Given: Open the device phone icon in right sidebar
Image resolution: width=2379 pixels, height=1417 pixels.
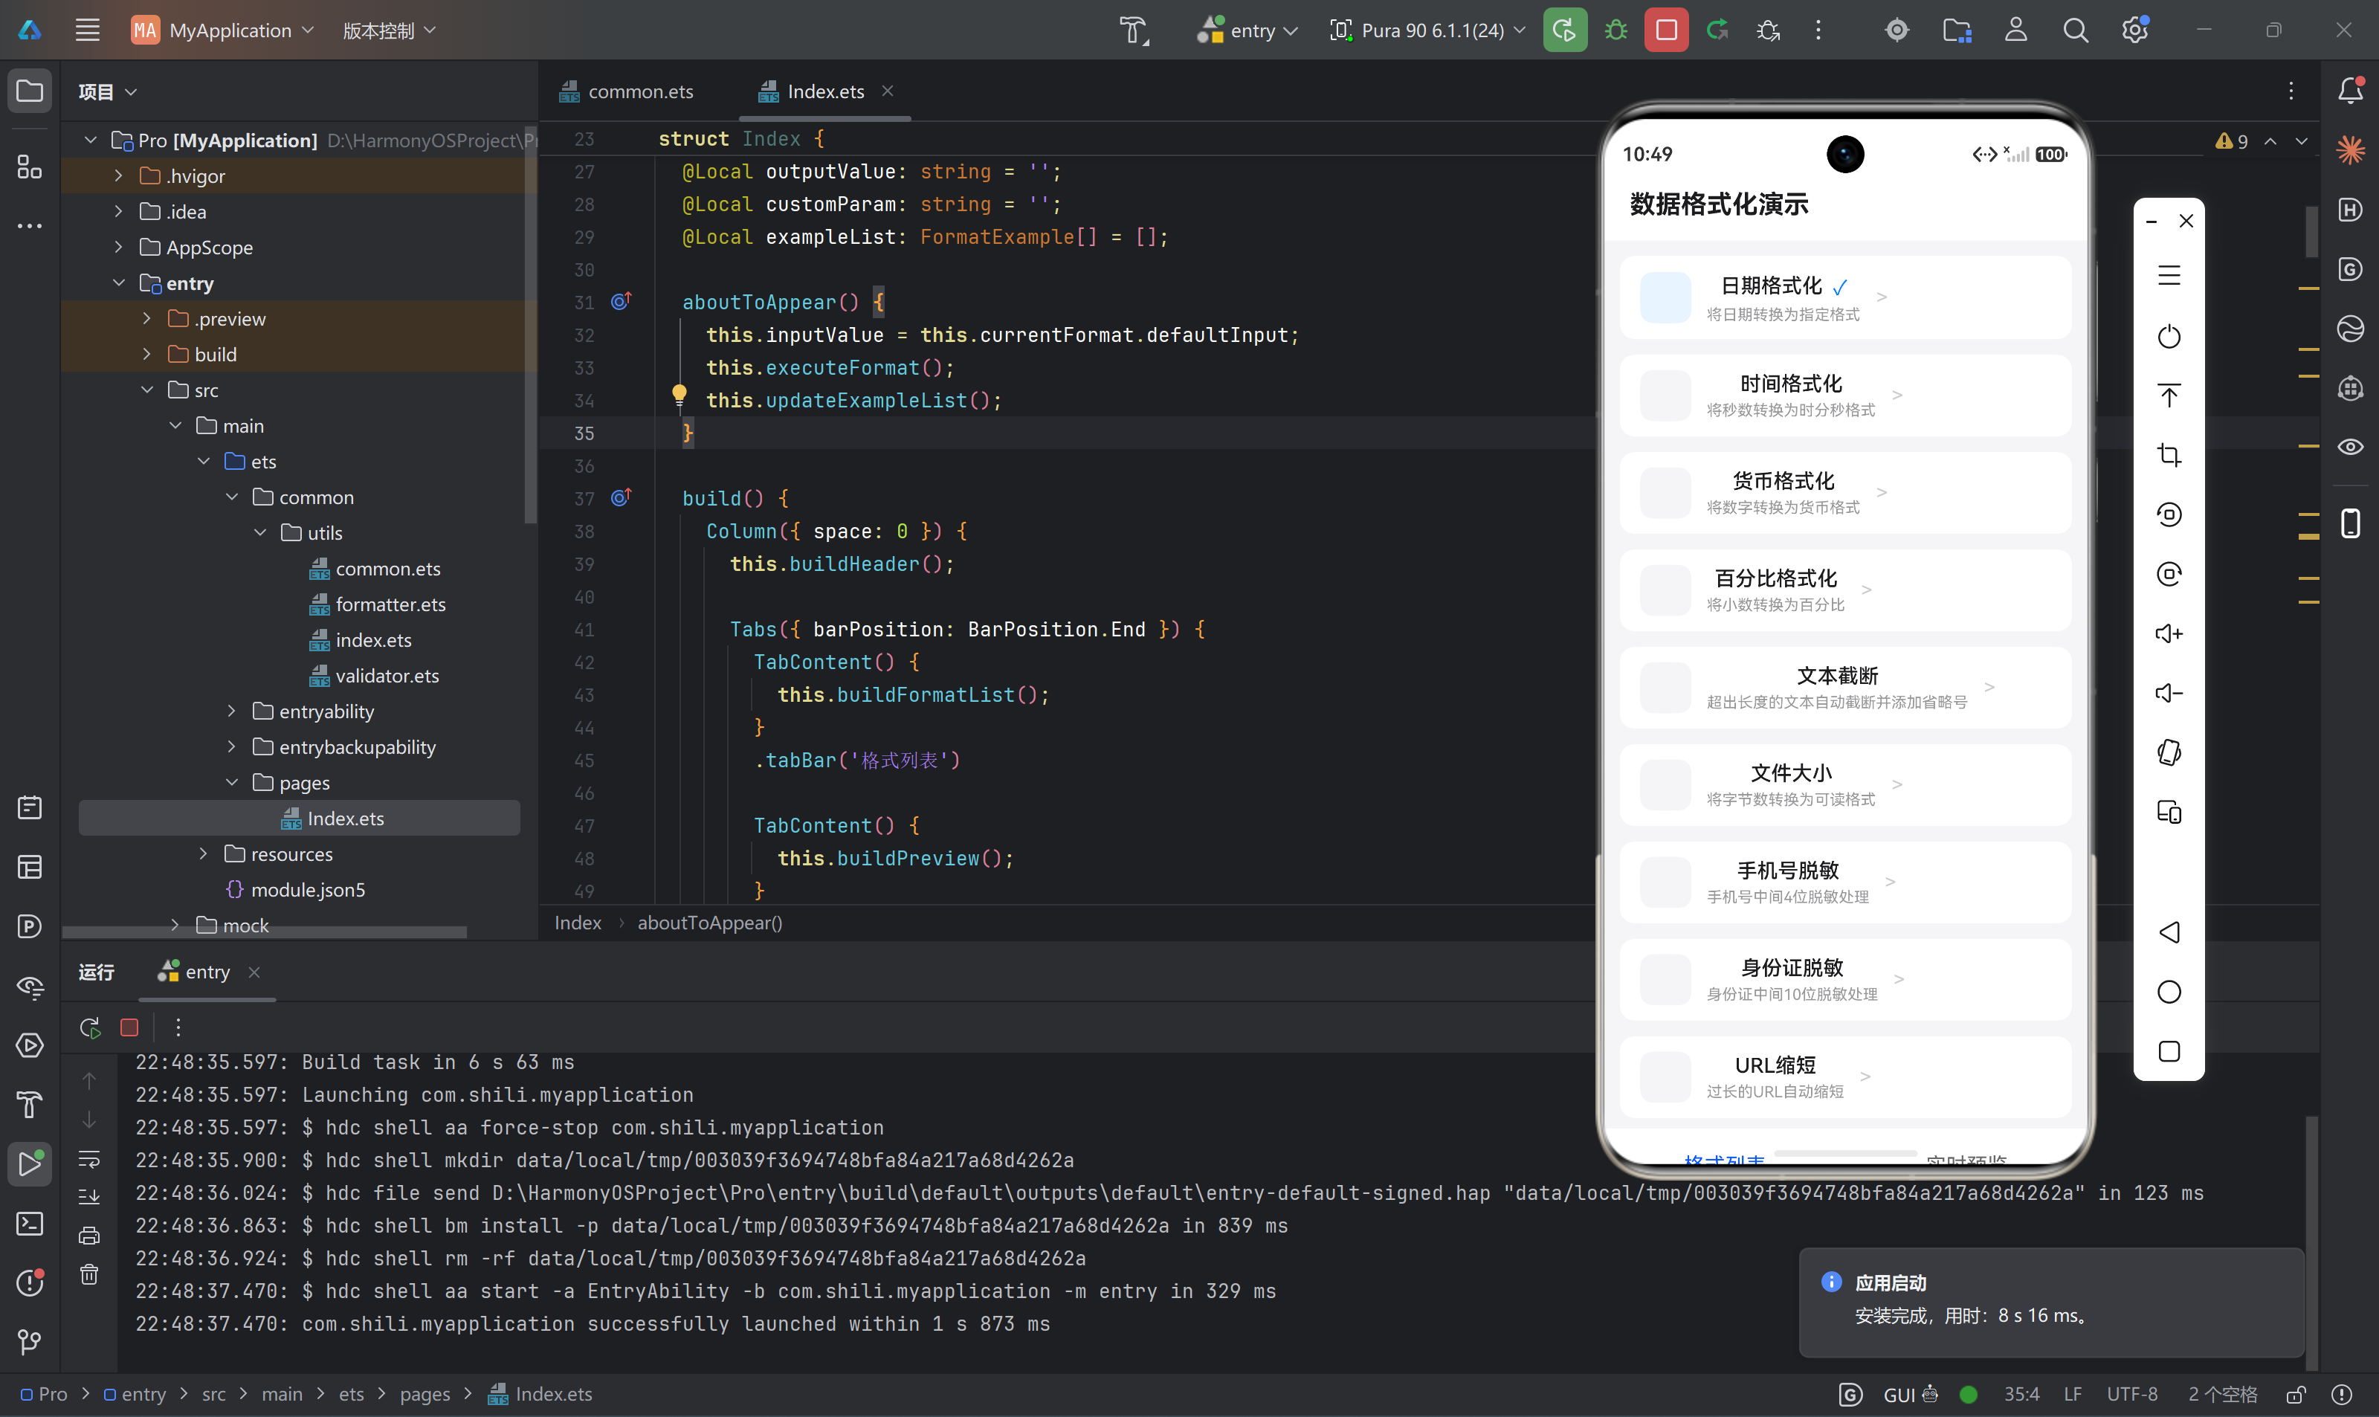Looking at the screenshot, I should [2349, 523].
